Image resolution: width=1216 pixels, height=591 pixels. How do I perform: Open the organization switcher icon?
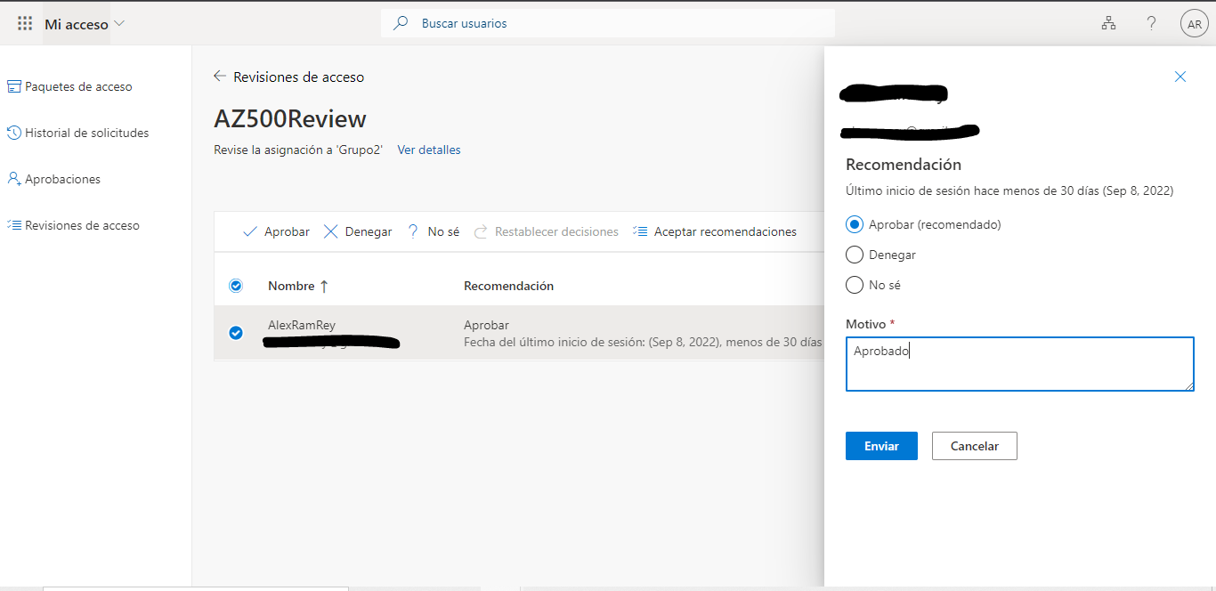1108,23
